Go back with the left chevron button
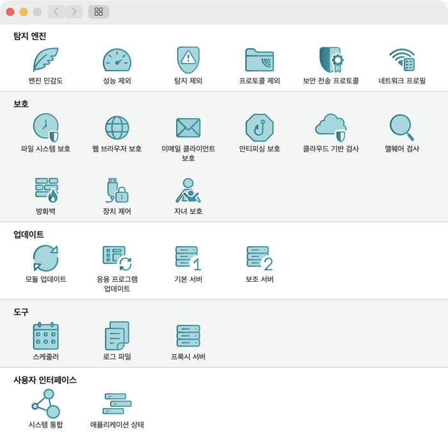Image resolution: width=448 pixels, height=435 pixels. point(56,12)
